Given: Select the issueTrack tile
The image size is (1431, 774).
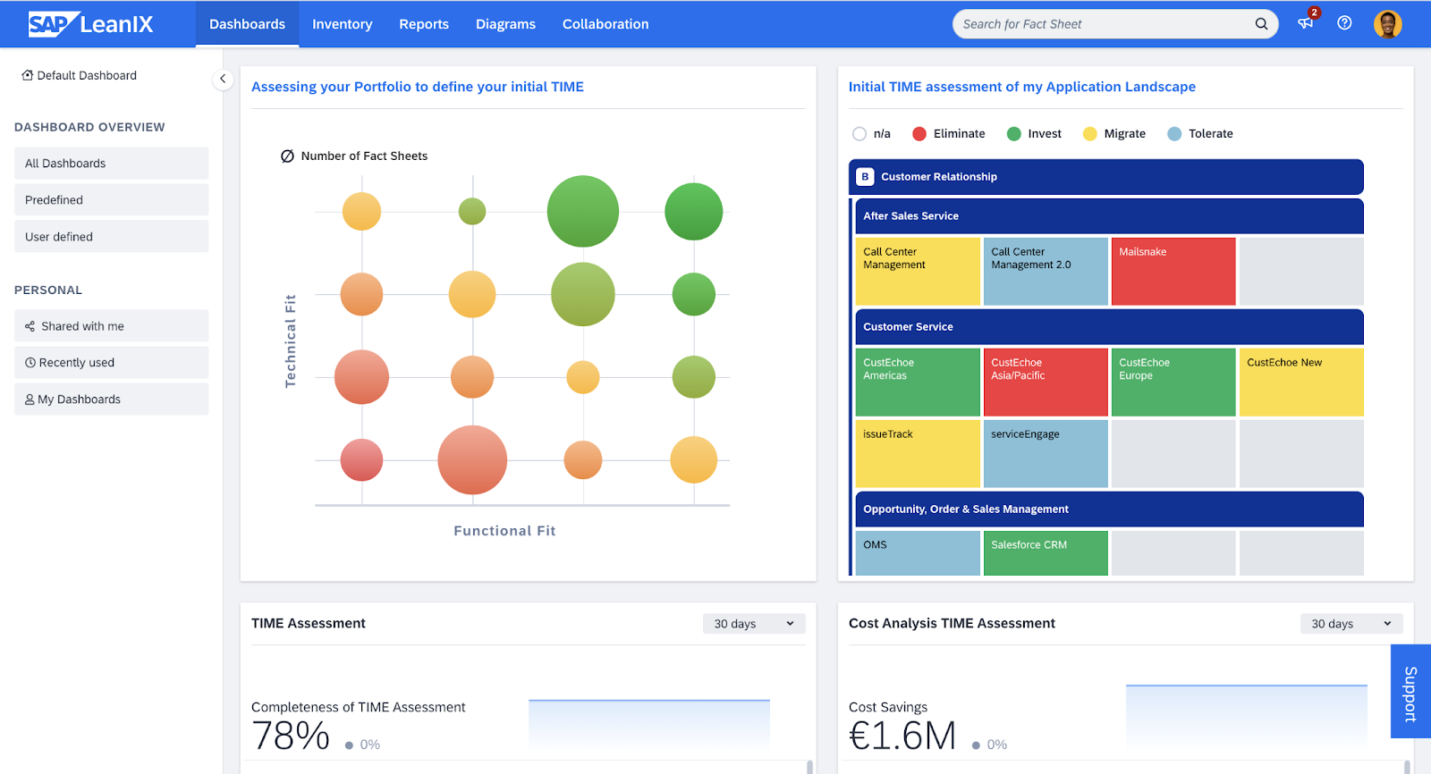Looking at the screenshot, I should [918, 454].
